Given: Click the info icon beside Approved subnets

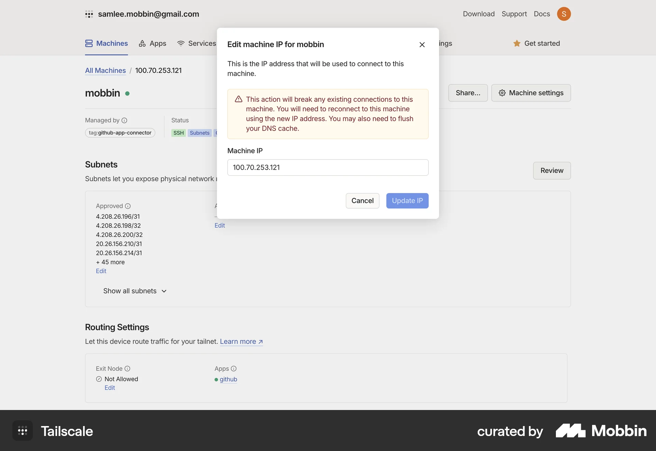Looking at the screenshot, I should coord(128,206).
